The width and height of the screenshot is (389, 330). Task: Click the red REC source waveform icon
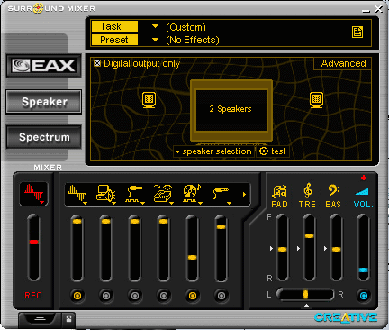[33, 194]
